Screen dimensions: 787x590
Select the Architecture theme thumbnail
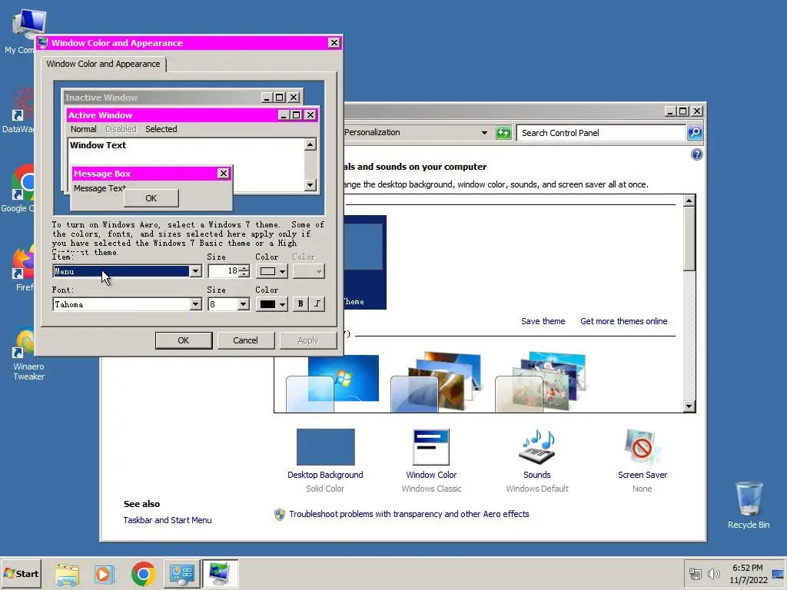[437, 383]
